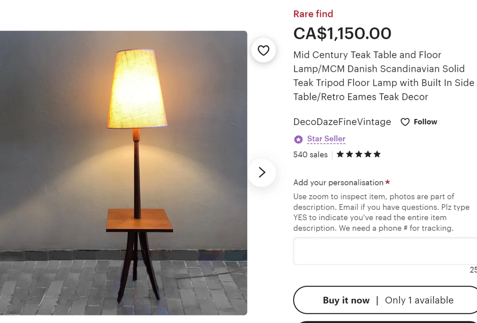Click the heart icon beside Follow
Viewport: 477px width, 323px height.
point(405,122)
